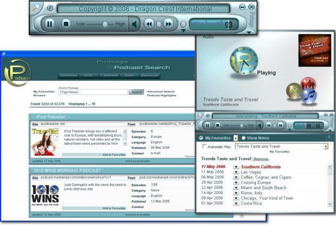This screenshot has width=336, height=228.
Task: Play the Chicago, Your Kind of Town episode
Action: point(267,198)
